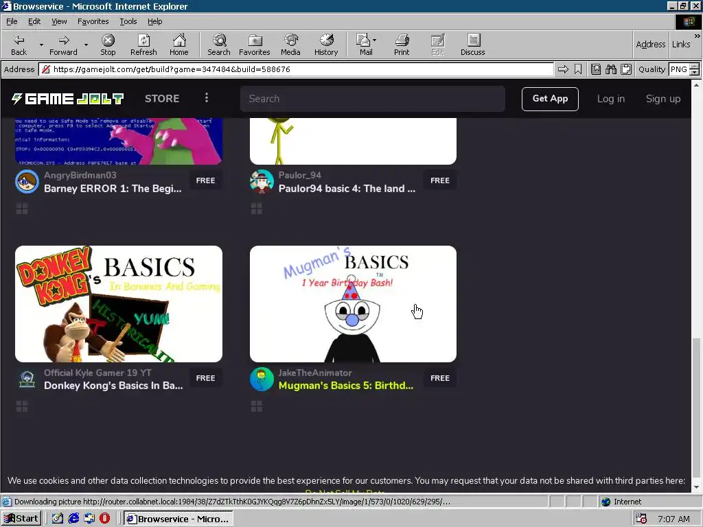Open the STORE link
The image size is (703, 527).
[x=162, y=99]
